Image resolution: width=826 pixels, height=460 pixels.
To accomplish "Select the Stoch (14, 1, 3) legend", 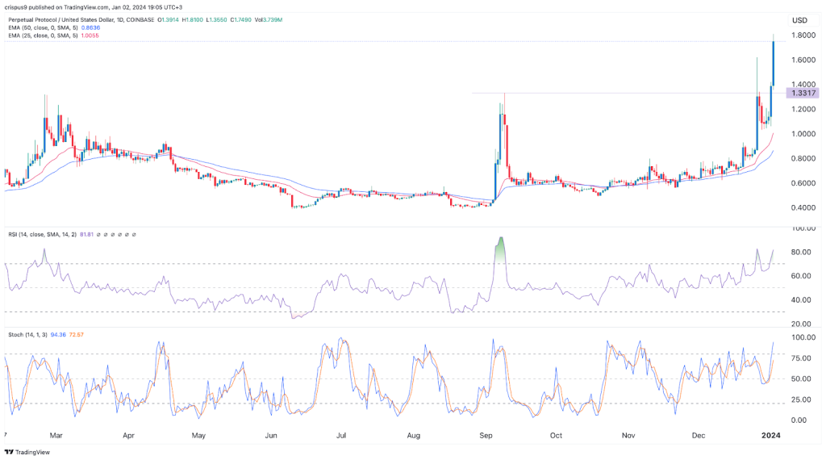I will [27, 335].
